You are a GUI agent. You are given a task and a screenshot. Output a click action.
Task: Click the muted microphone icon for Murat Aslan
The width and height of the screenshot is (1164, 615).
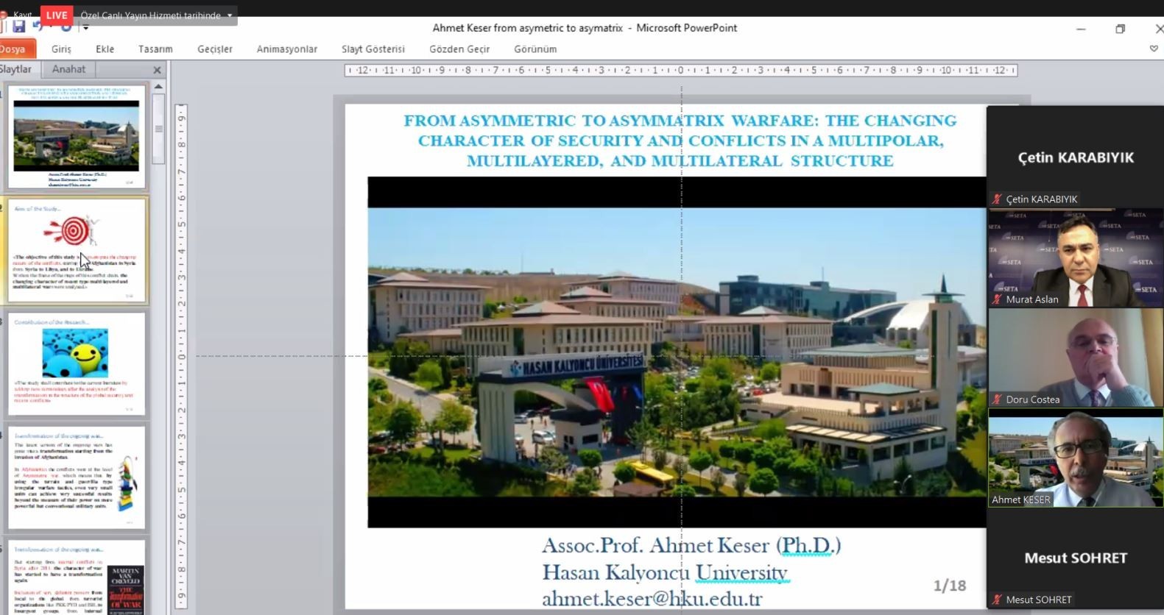[997, 299]
